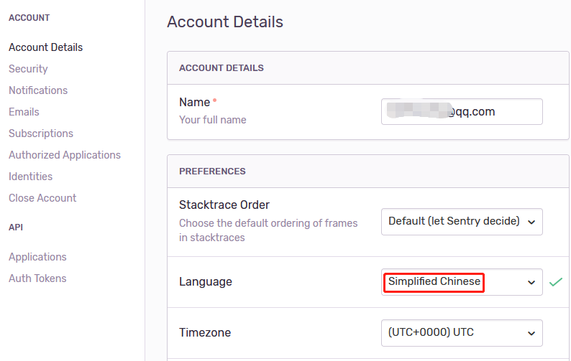Open API Applications in the sidebar

coord(37,257)
